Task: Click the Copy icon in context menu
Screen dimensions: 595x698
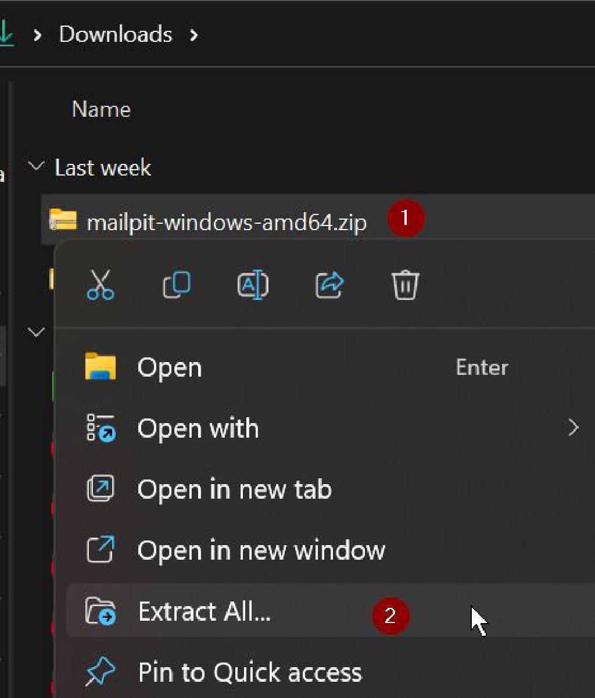Action: [x=176, y=284]
